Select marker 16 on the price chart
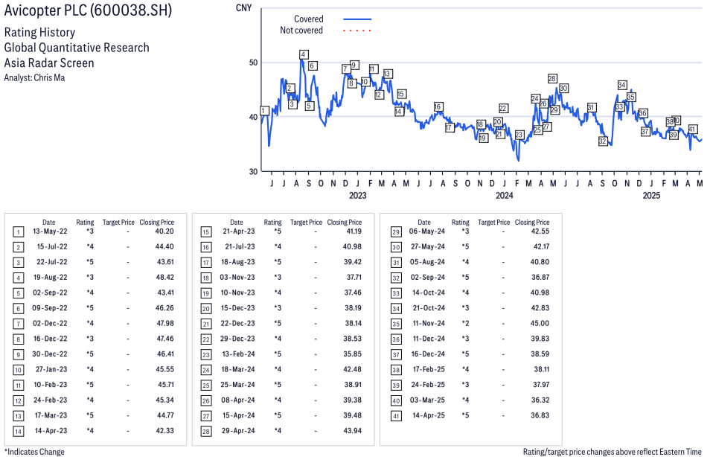Image resolution: width=710 pixels, height=457 pixels. [x=438, y=107]
